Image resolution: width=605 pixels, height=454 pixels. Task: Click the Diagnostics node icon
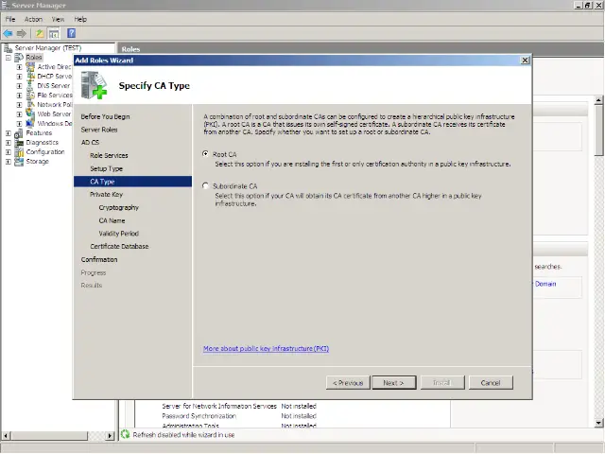coord(20,143)
